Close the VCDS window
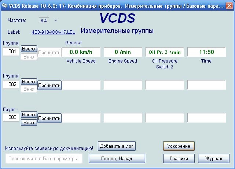This screenshot has width=235, height=169. (x=229, y=6)
